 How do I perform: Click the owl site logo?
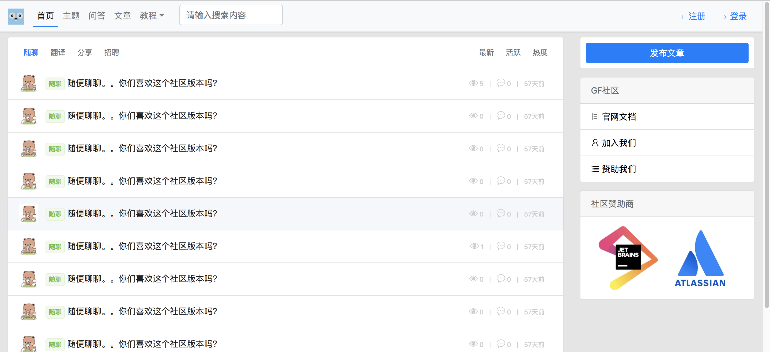click(16, 16)
